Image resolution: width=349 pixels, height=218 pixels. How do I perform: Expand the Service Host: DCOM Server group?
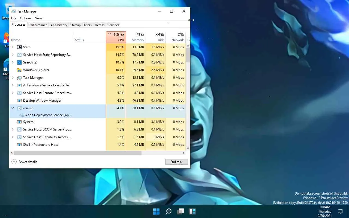(13, 129)
